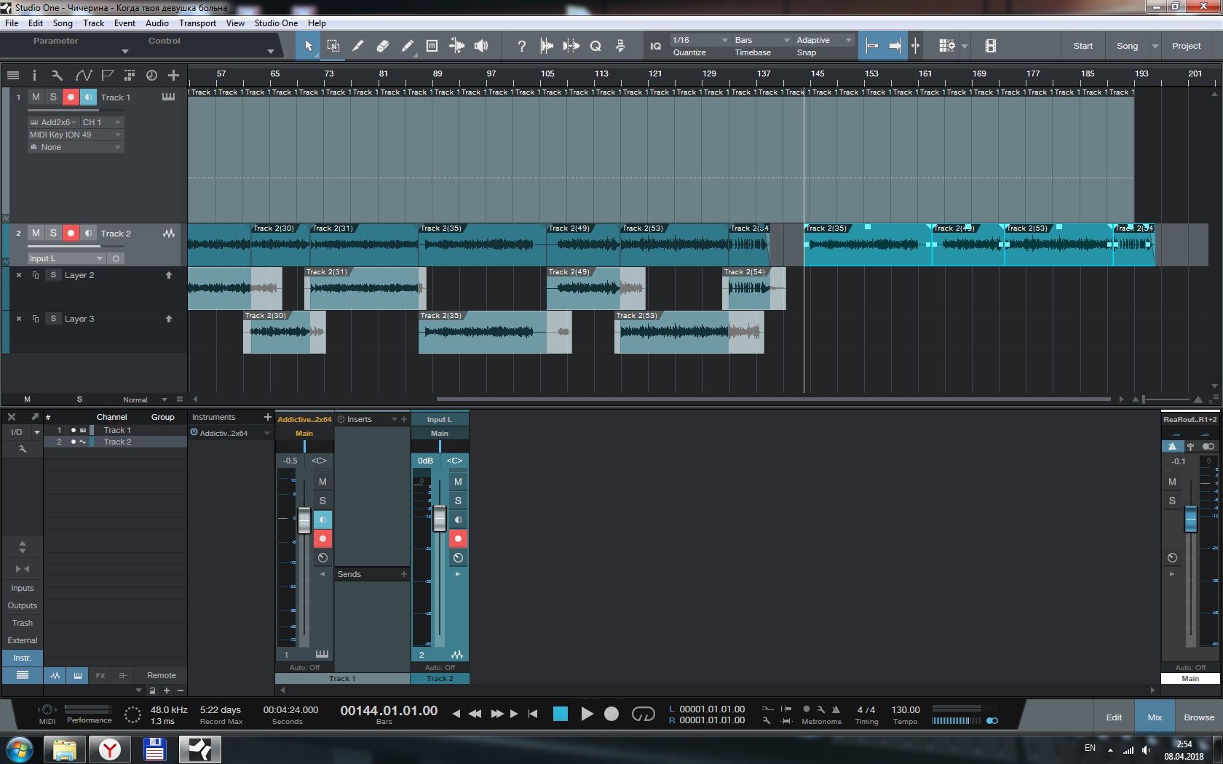This screenshot has width=1223, height=764.
Task: Switch to the Browse view
Action: [1198, 717]
